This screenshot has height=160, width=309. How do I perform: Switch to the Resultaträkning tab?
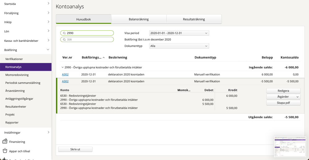[194, 19]
